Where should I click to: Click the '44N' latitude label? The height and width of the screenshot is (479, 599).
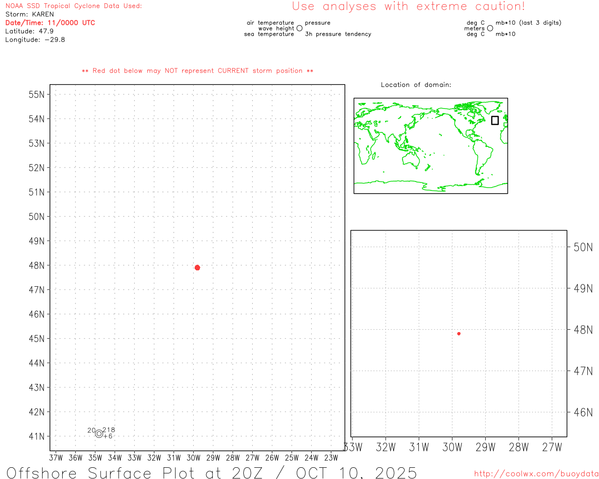(37, 363)
